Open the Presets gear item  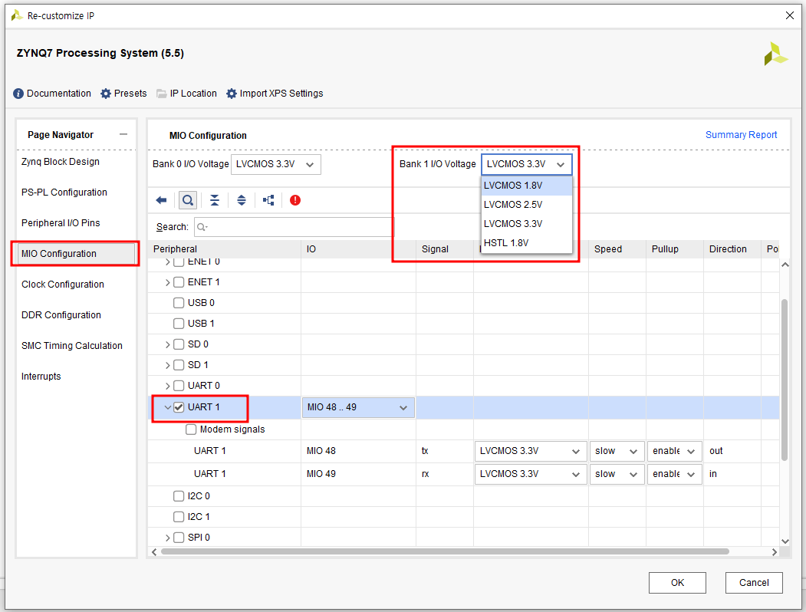(123, 94)
